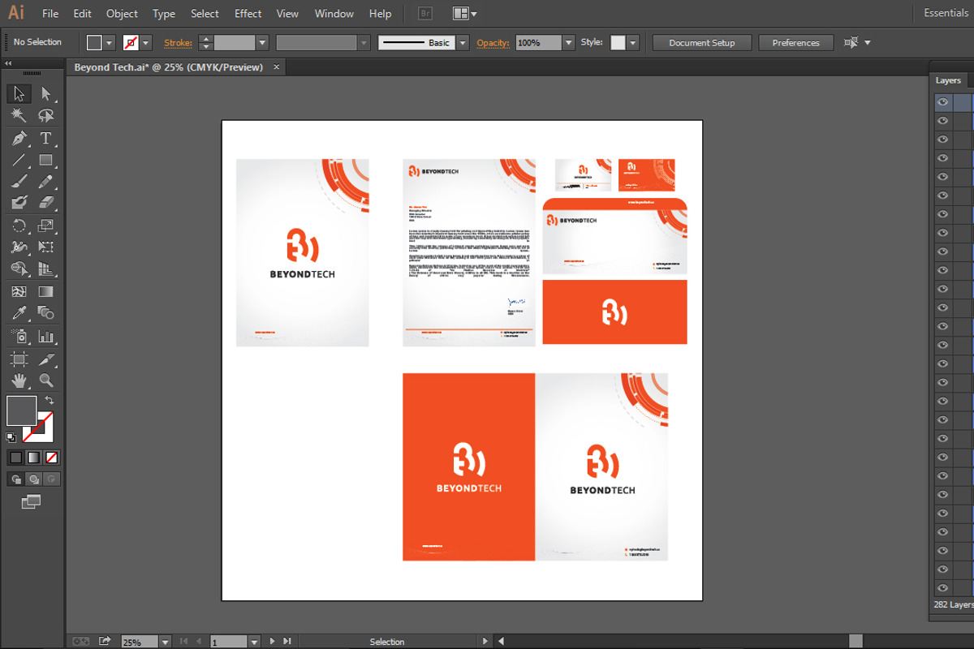Toggle visibility eye of topmost layer
Viewport: 974px width, 649px height.
(942, 102)
